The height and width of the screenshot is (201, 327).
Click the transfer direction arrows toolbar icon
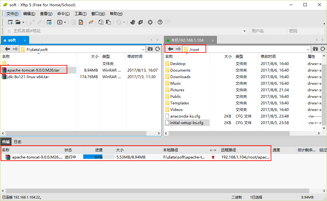[91, 22]
